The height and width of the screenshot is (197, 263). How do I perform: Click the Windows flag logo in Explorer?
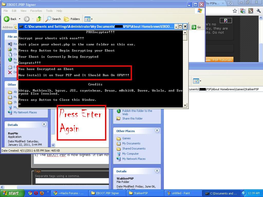point(200,11)
